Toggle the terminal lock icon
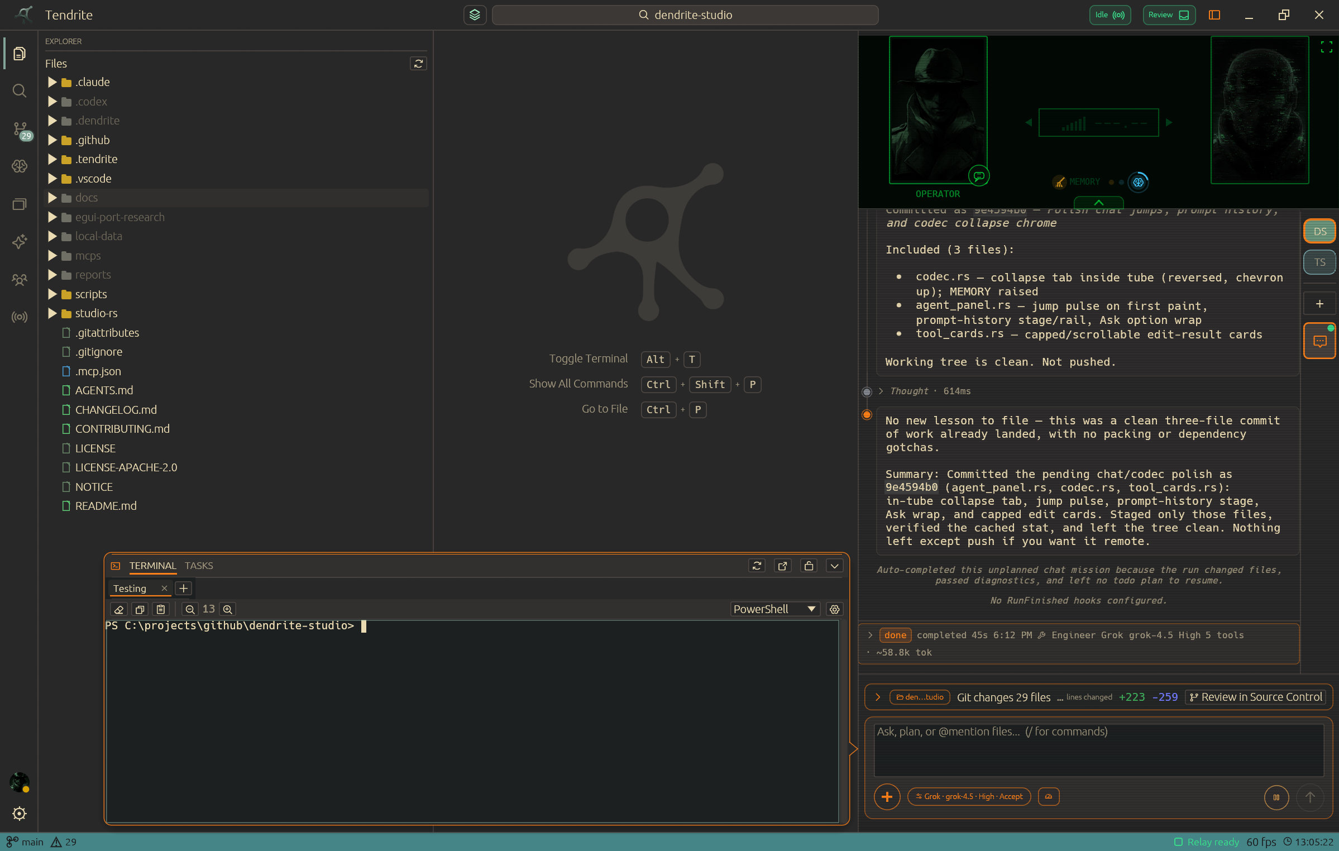The height and width of the screenshot is (851, 1339). click(809, 566)
